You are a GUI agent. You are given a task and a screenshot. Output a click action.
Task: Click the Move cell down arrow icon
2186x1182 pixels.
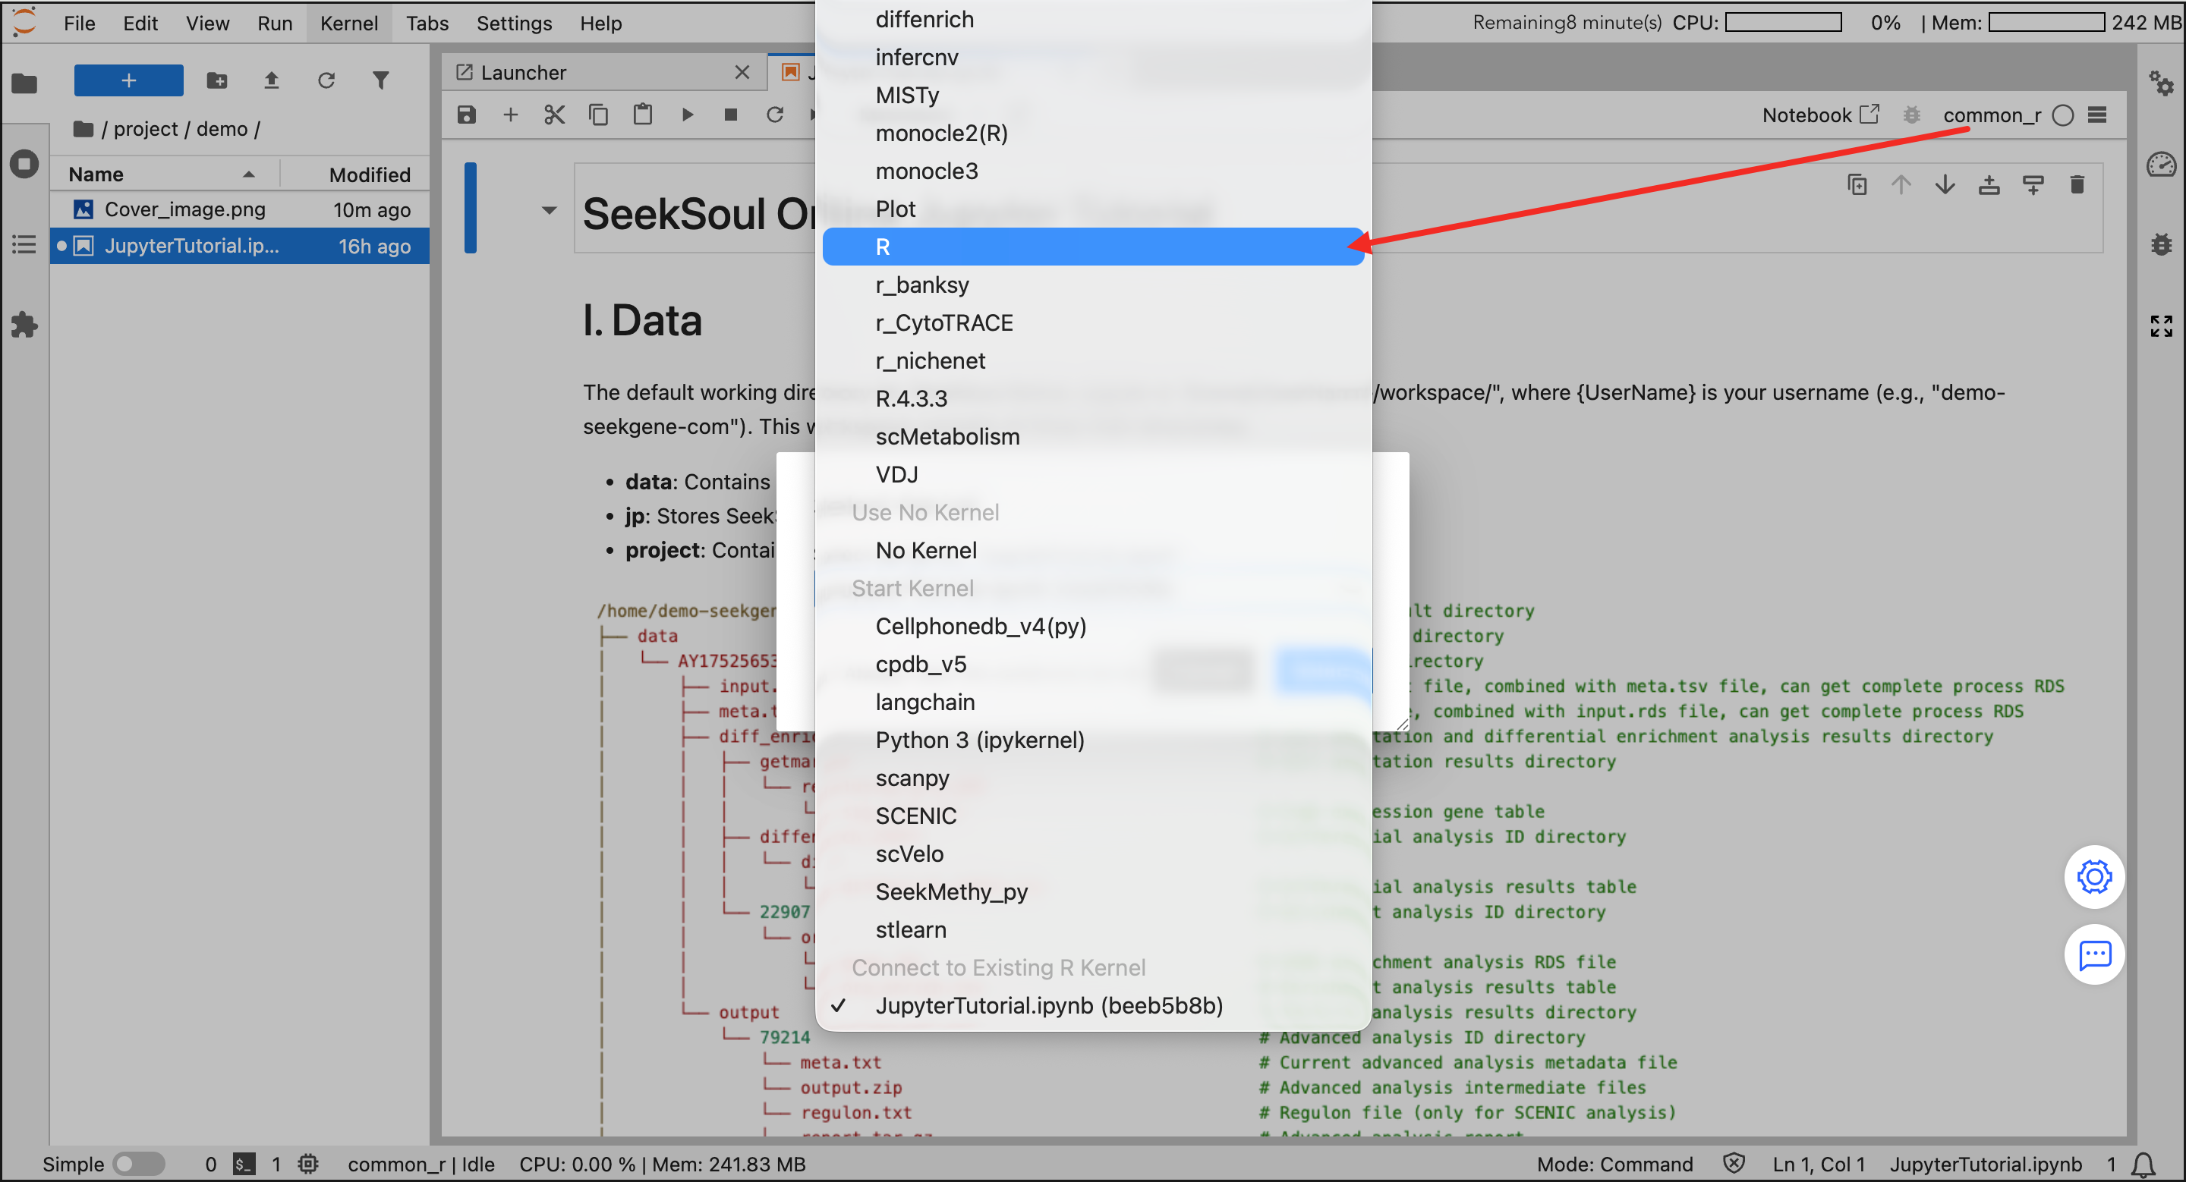[1945, 185]
